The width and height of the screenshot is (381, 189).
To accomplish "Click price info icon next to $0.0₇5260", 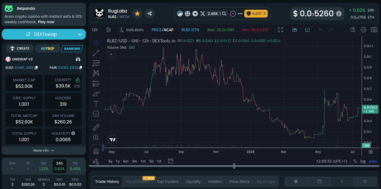I will 339,14.
